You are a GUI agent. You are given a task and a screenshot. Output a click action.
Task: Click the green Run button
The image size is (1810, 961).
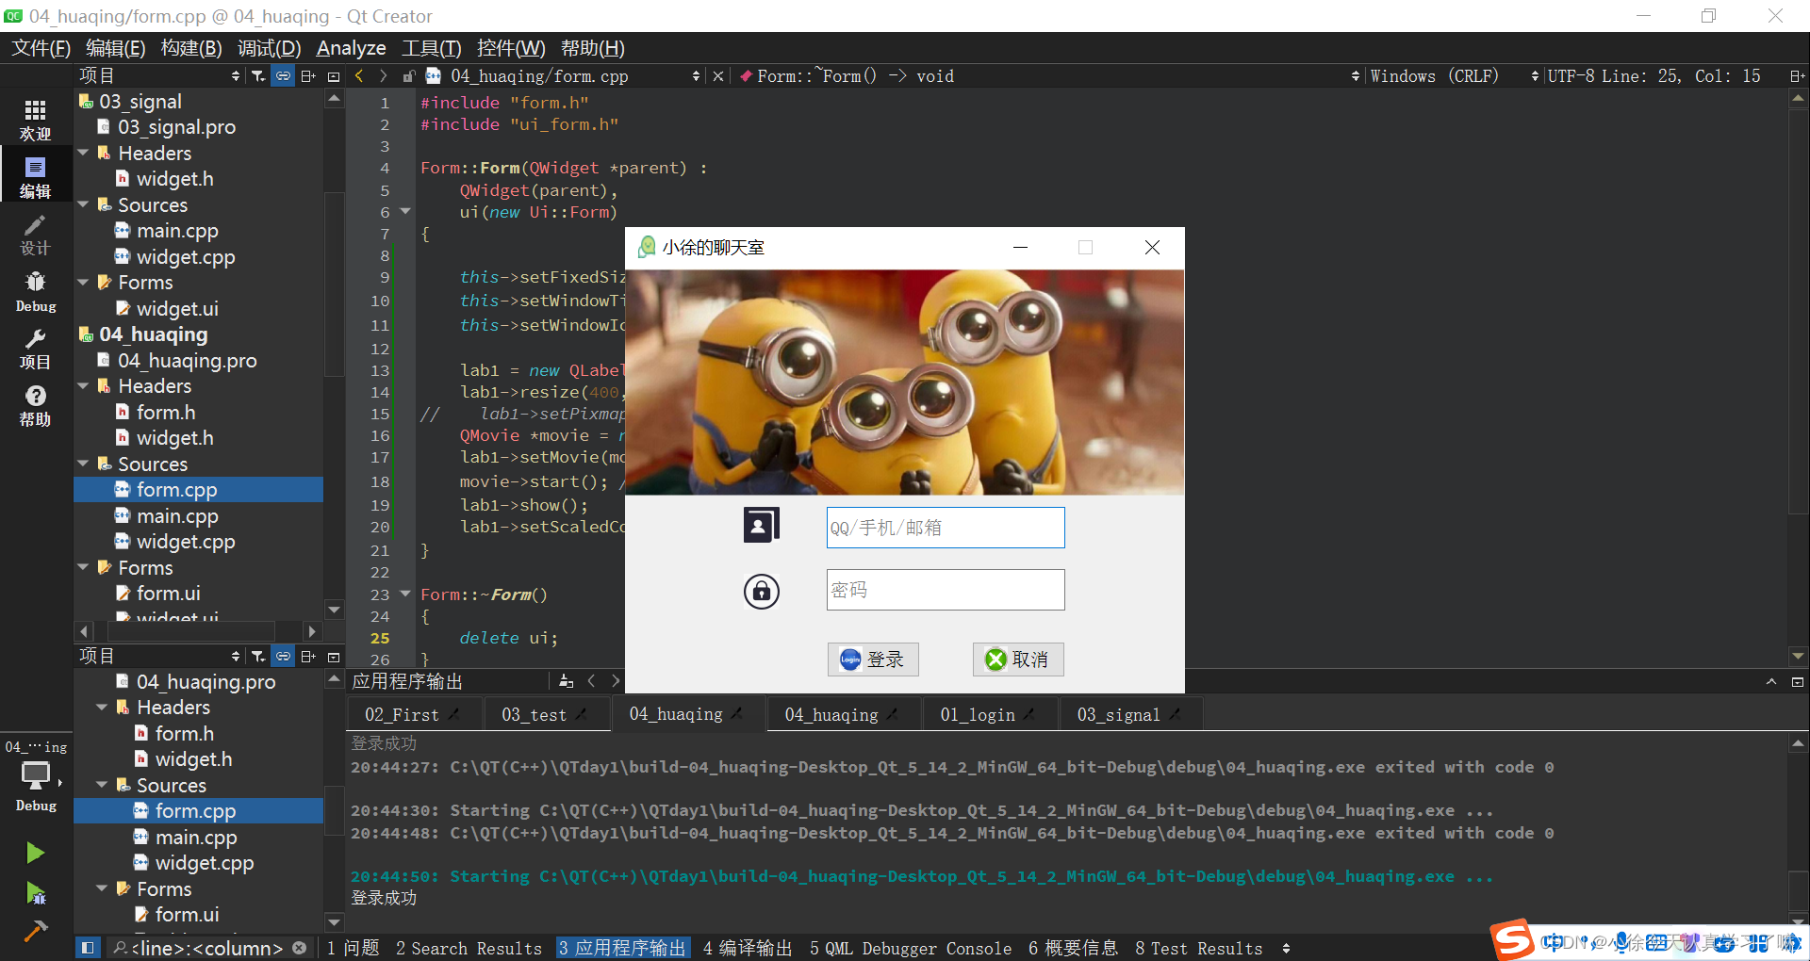tap(35, 853)
